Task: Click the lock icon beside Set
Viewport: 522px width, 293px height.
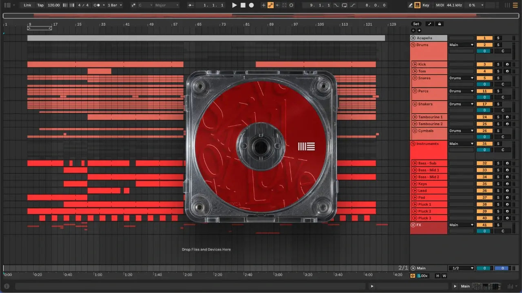Action: pos(440,24)
